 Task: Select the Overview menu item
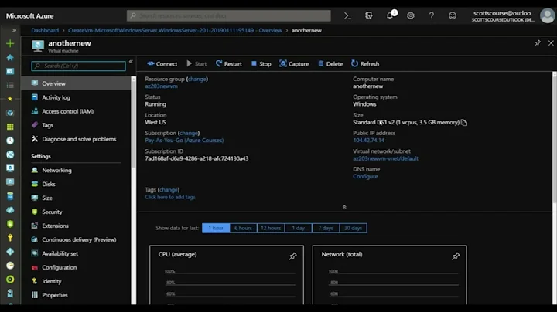76,83
